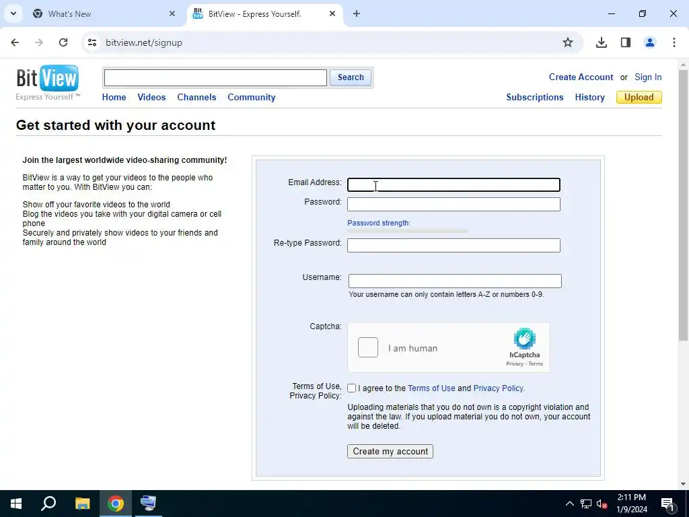Click the page vertical scrollbar thumb
Viewport: 689px width, 517px height.
coord(683,205)
